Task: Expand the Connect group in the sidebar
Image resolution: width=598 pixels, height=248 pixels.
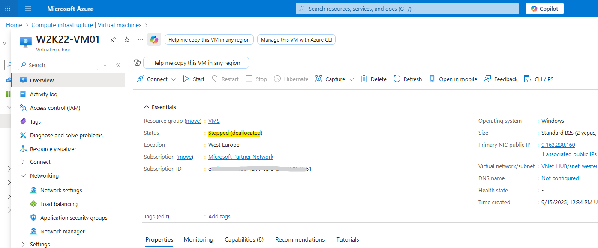Action: (x=40, y=162)
